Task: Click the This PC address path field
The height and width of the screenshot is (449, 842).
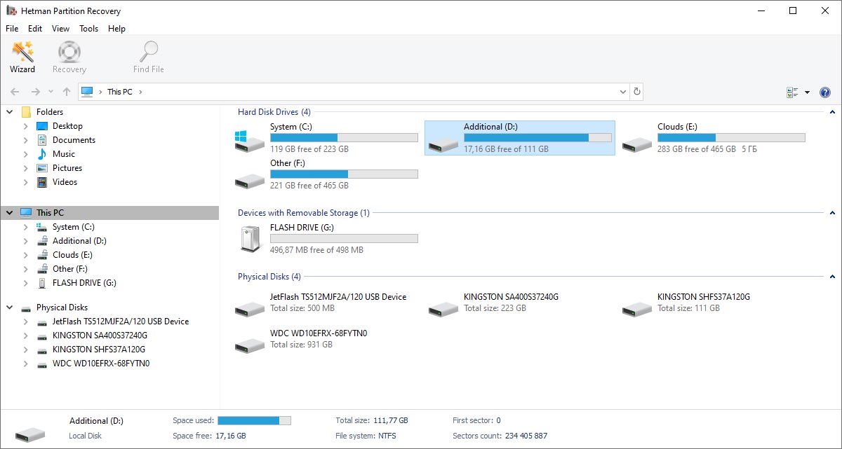Action: click(351, 92)
